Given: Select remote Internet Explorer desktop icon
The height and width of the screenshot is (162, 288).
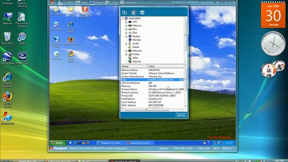Looking at the screenshot, I should coord(71,27).
